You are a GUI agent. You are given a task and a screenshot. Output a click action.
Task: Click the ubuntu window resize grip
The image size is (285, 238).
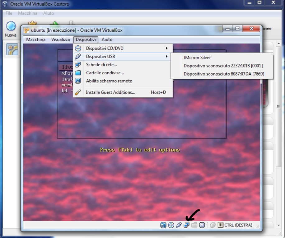point(257,226)
